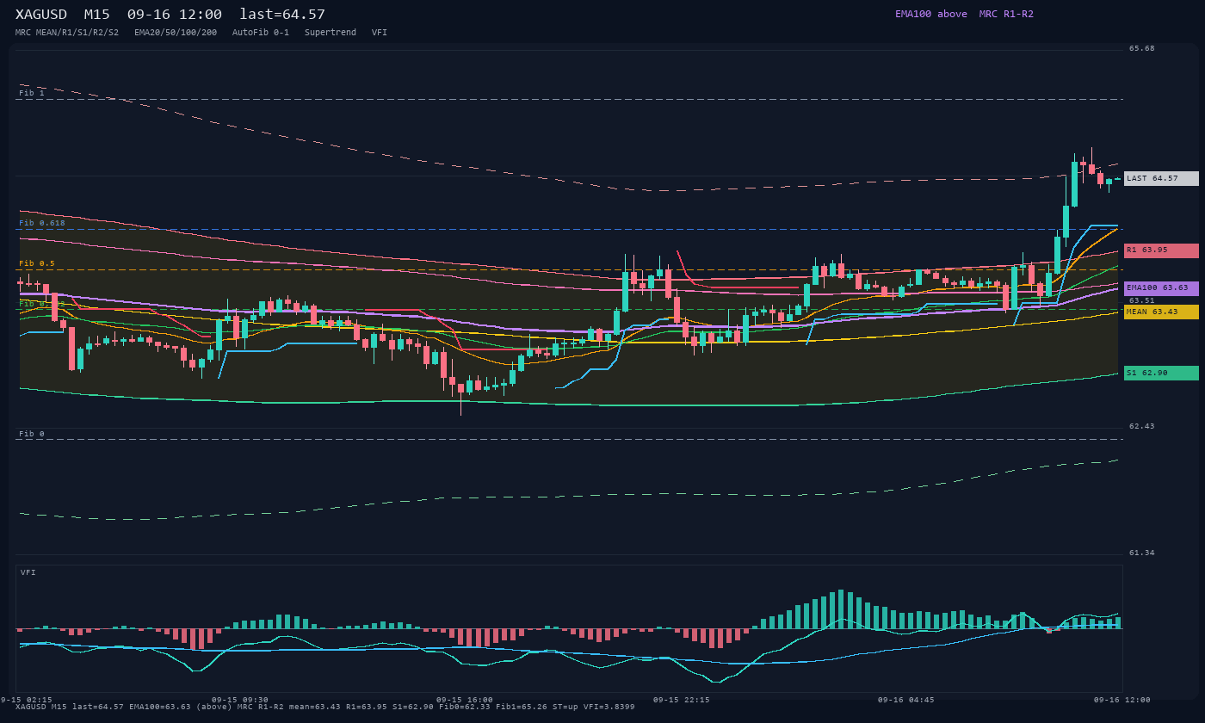
Task: Click the MEAN 63.43 price tag
Action: pos(1161,312)
